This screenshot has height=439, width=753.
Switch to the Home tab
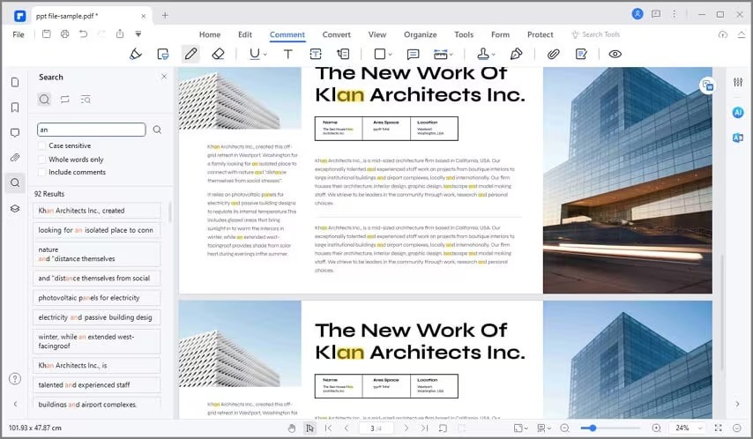(210, 34)
